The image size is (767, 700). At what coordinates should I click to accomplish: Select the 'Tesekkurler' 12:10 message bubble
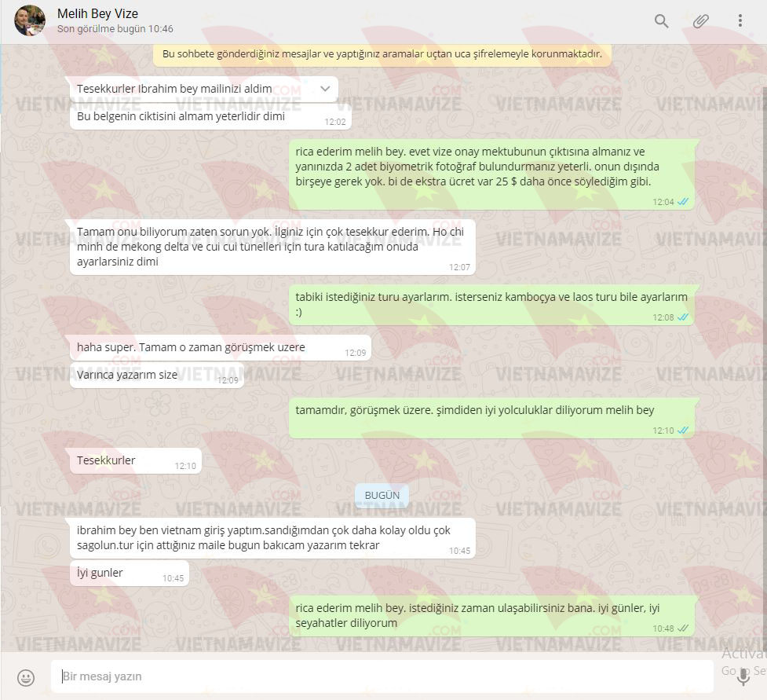[136, 460]
